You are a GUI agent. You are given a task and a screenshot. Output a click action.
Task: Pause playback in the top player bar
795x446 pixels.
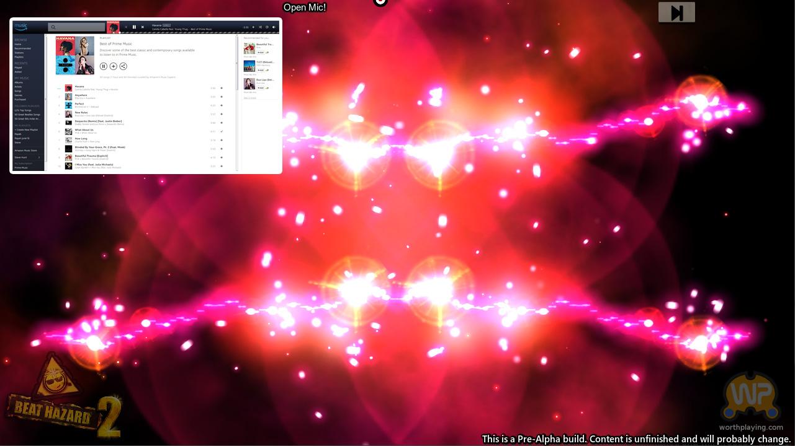pos(134,27)
